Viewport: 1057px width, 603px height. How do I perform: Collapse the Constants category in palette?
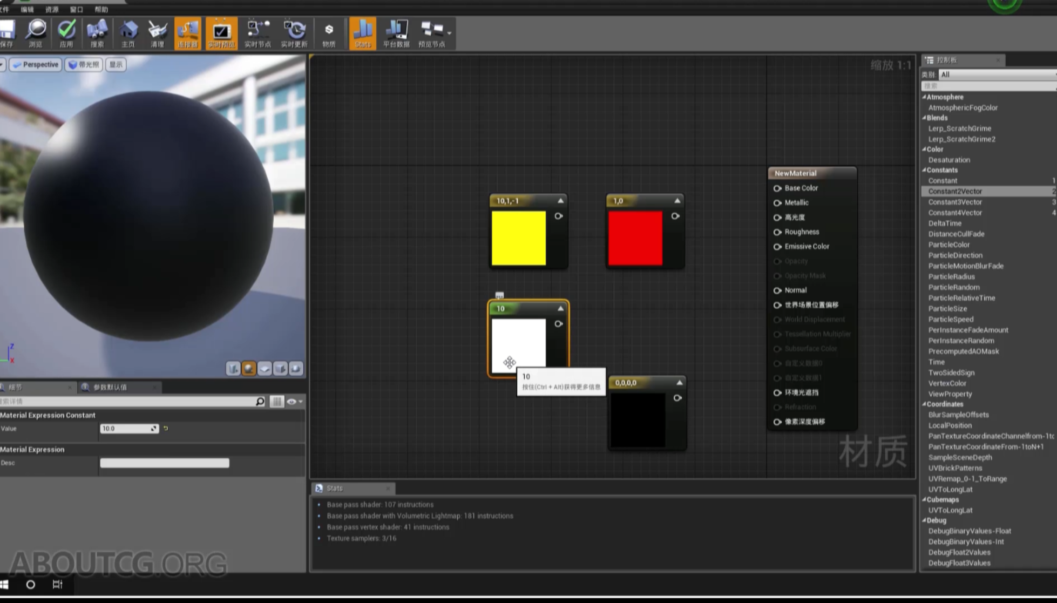tap(925, 170)
